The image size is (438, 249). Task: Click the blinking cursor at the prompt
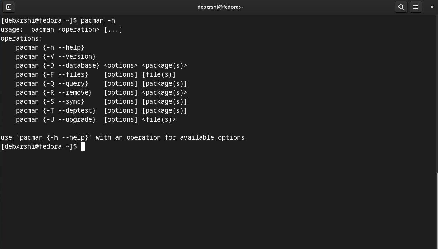click(x=83, y=146)
